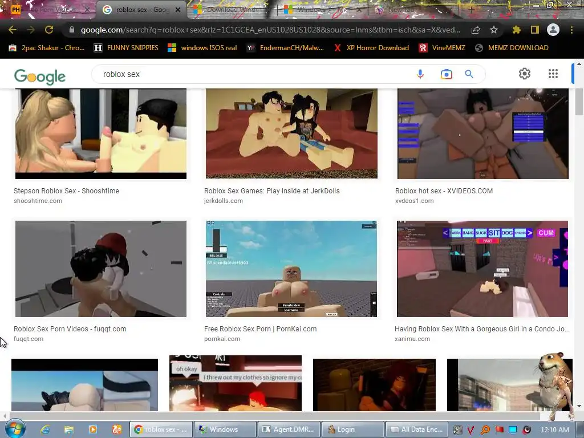
Task: Launch Internet Explorer from the taskbar
Action: [45, 429]
